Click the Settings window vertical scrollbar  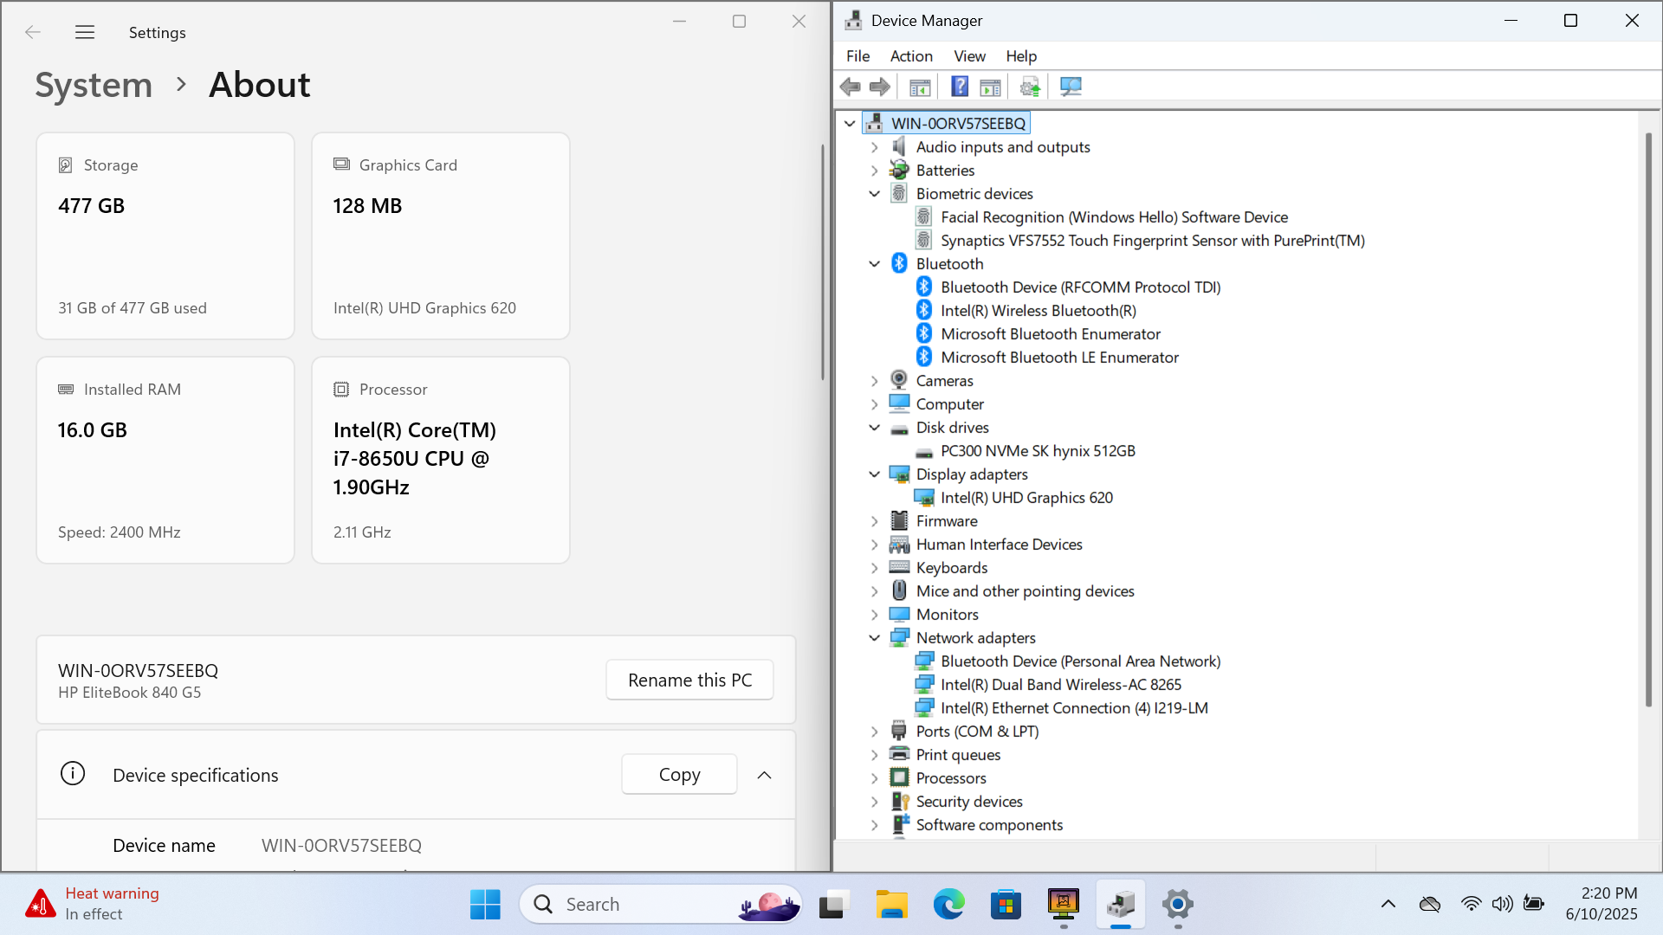click(823, 261)
